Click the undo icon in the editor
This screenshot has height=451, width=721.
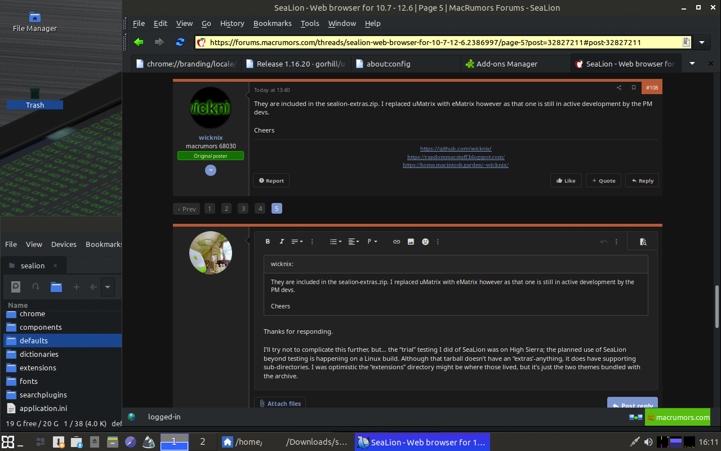point(603,241)
